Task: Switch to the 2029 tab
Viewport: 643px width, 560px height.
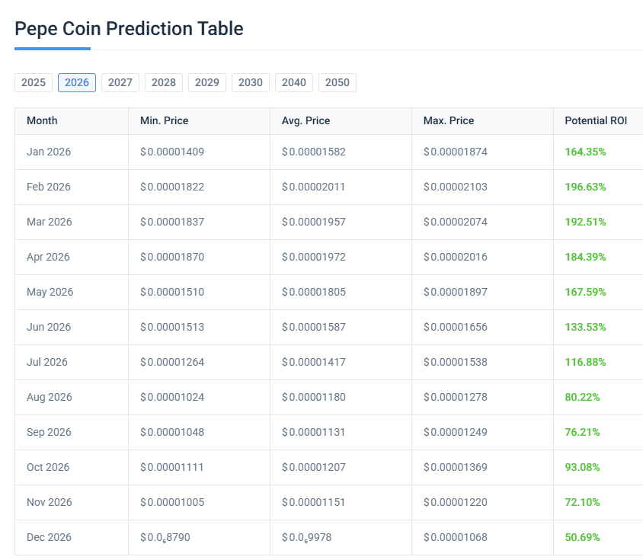Action: click(x=207, y=82)
